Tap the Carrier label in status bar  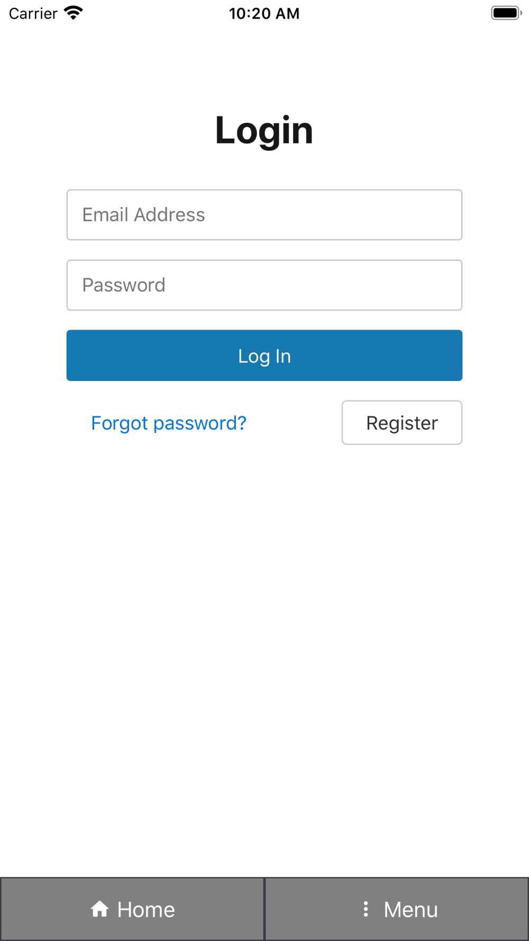tap(33, 13)
